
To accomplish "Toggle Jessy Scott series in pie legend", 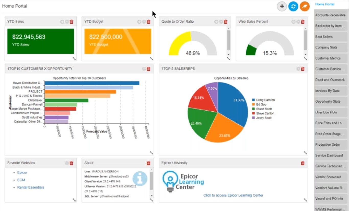I will click(264, 118).
